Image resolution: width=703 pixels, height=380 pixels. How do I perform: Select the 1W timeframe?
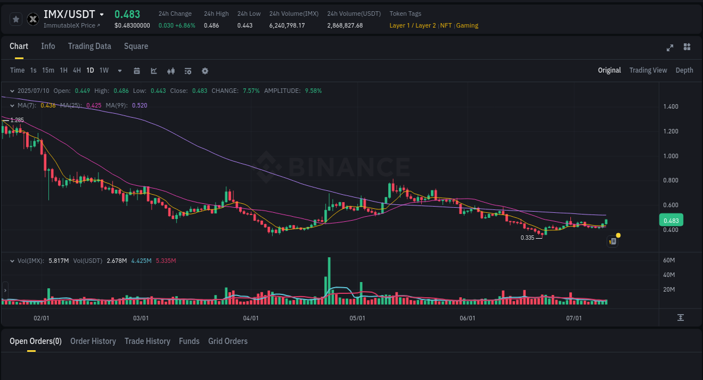point(103,70)
